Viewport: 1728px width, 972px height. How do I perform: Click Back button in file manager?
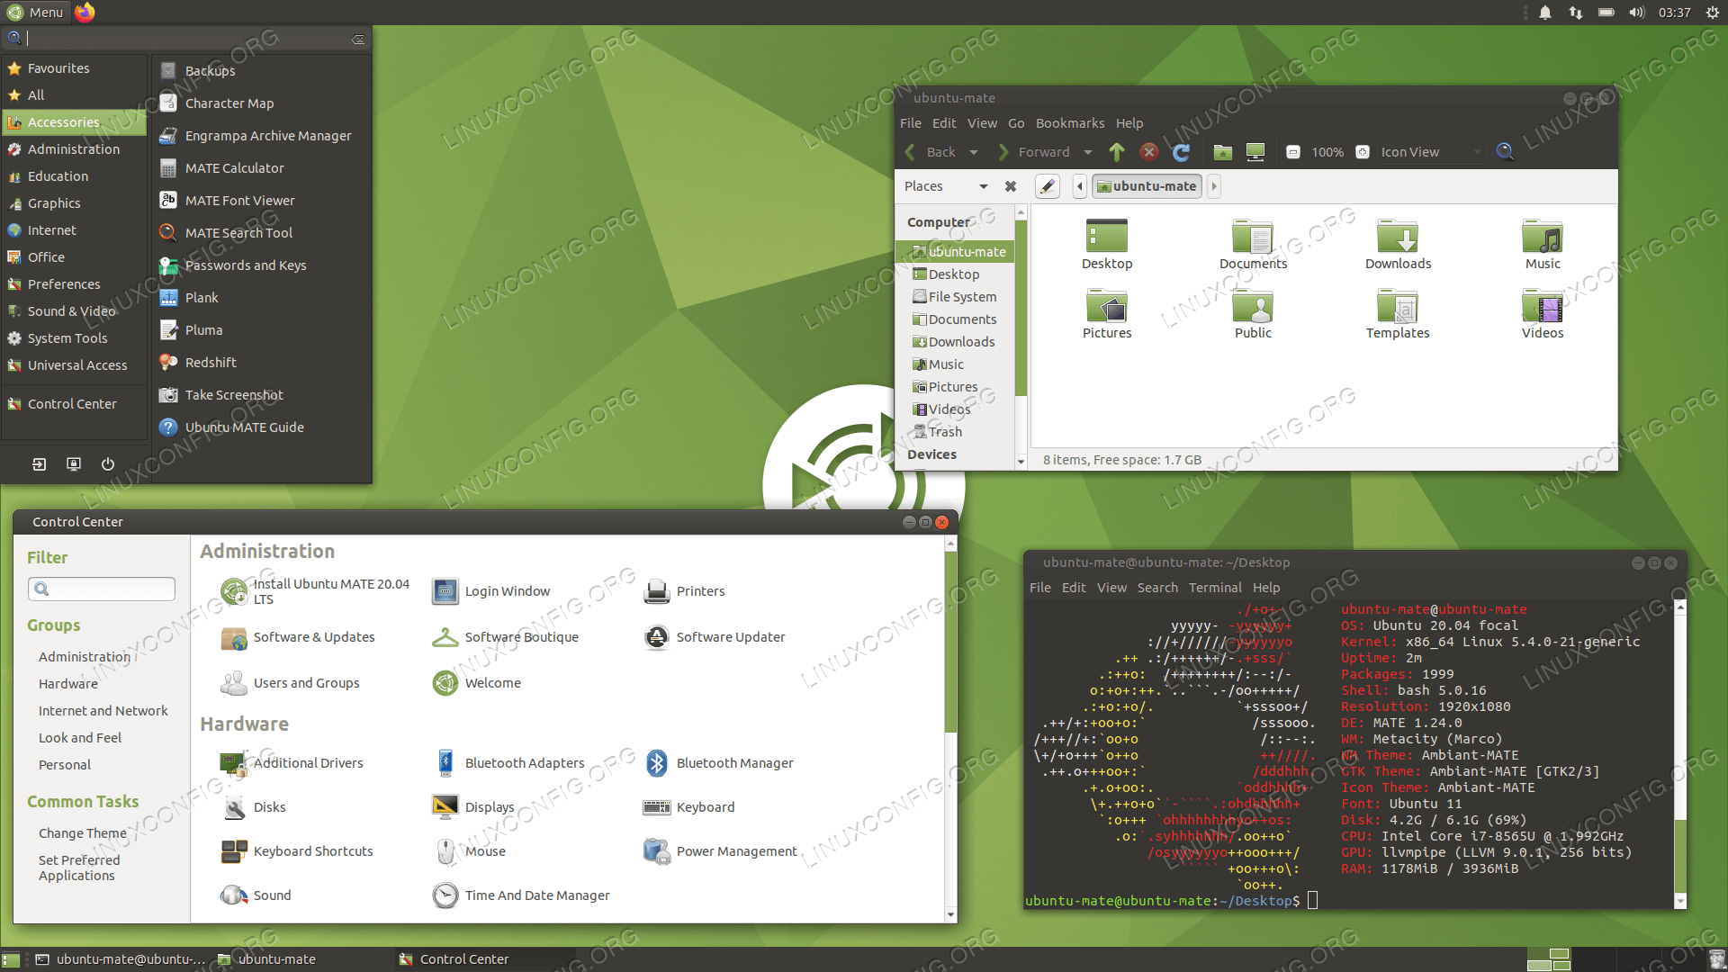(x=931, y=152)
